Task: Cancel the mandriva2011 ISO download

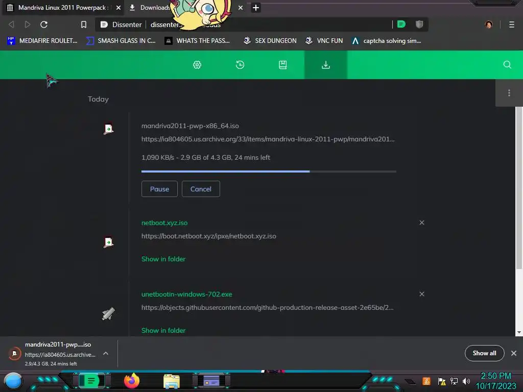Action: point(201,189)
